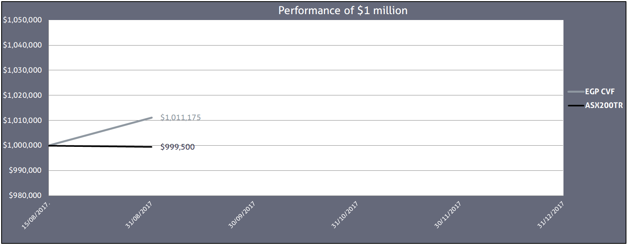Screen dimensions: 628x245
Task: Click the gray EGP CVF legend line swatch
Action: pyautogui.click(x=576, y=92)
